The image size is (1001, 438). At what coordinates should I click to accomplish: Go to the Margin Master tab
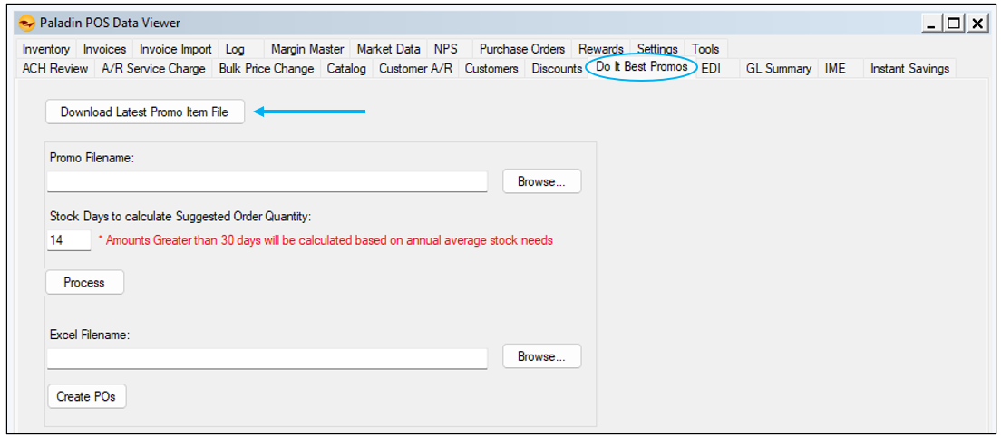(x=307, y=49)
